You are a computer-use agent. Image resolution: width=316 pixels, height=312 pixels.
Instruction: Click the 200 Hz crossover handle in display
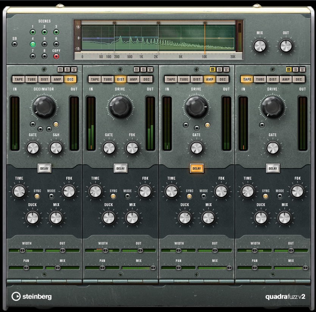[x=114, y=23]
